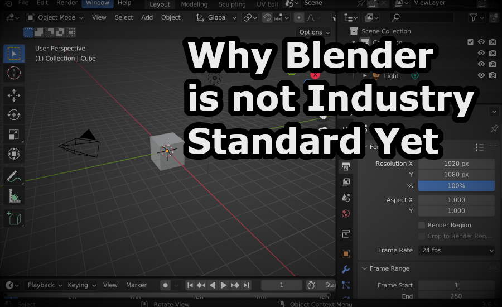Select the Add Cube tool
Image resolution: width=502 pixels, height=307 pixels.
[14, 218]
